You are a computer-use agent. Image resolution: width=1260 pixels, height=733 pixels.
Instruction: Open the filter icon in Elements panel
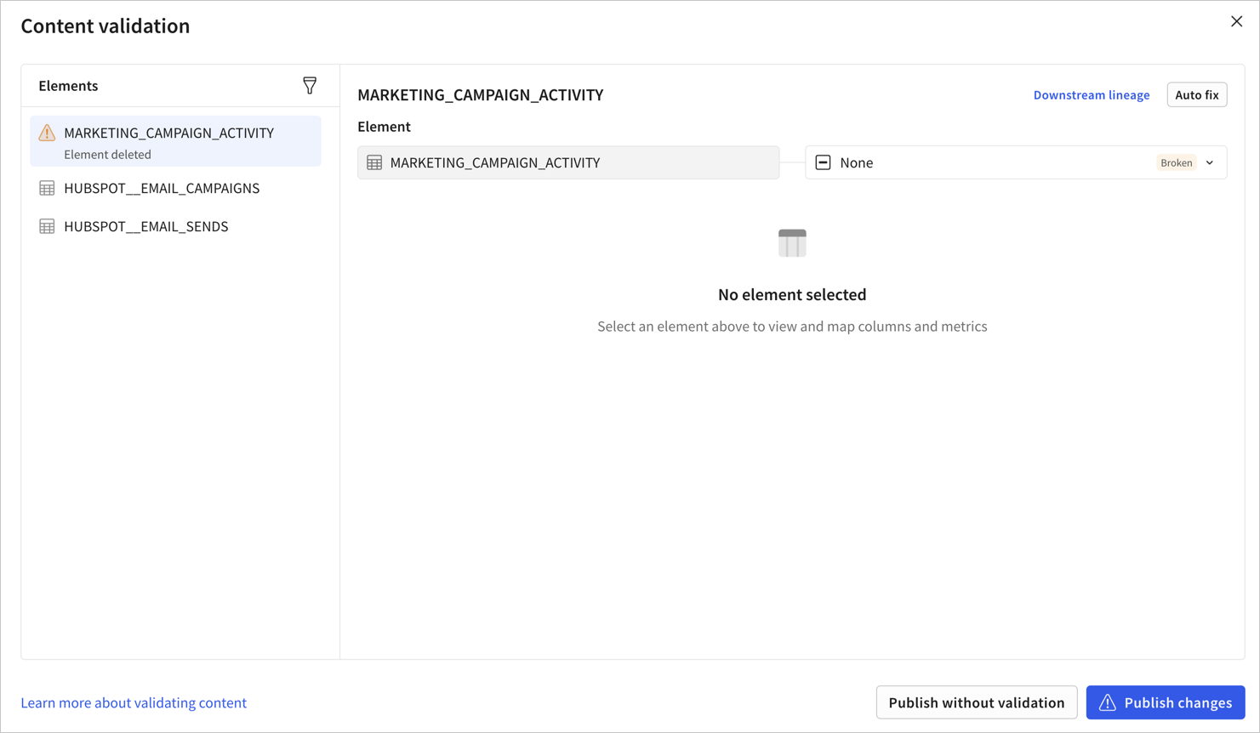coord(310,85)
